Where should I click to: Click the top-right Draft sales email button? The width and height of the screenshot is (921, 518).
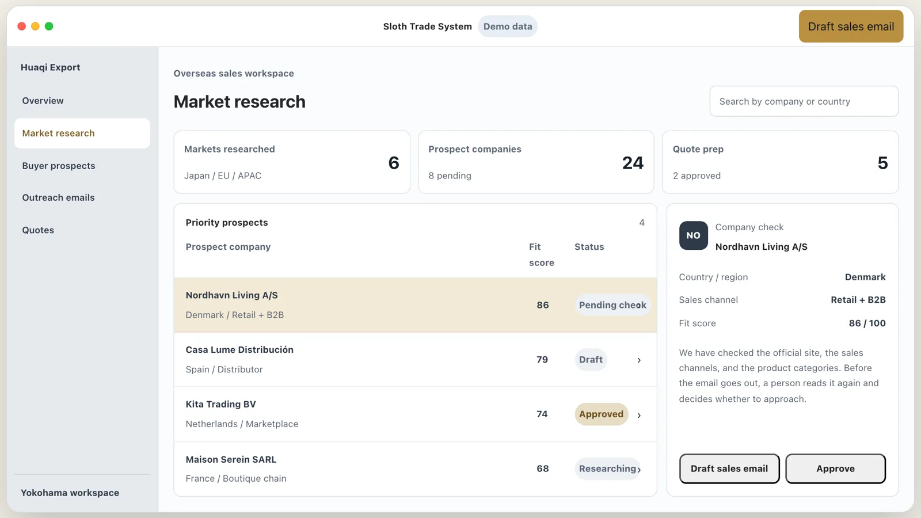851,26
